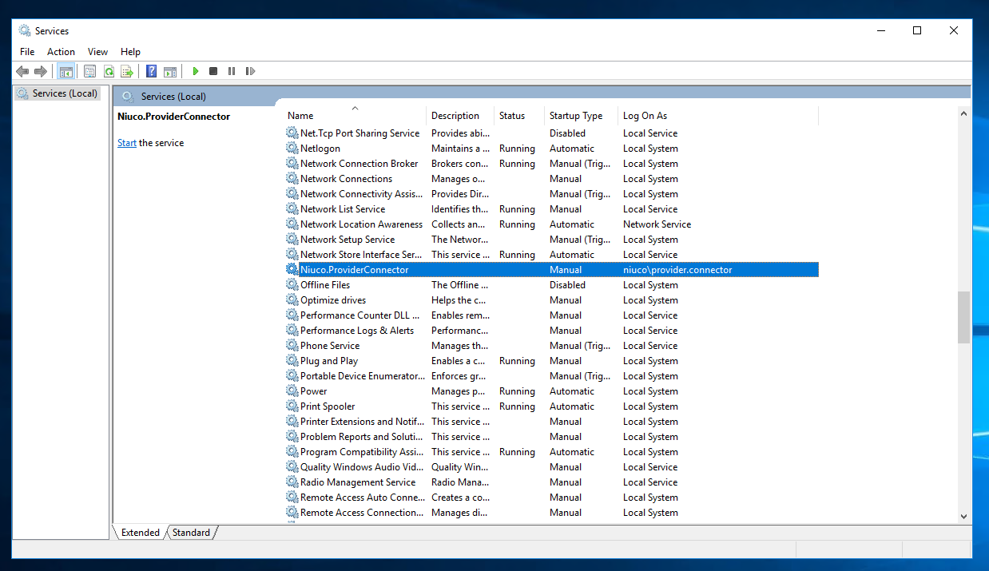The height and width of the screenshot is (571, 989).
Task: Switch to the Extended tab
Action: pyautogui.click(x=141, y=533)
